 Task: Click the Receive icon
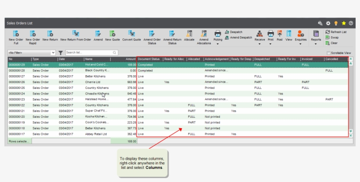click(x=259, y=34)
